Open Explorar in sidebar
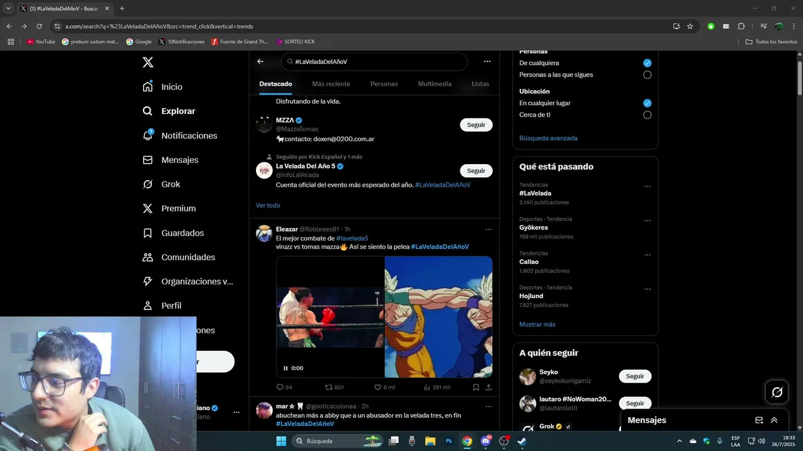 169,111
